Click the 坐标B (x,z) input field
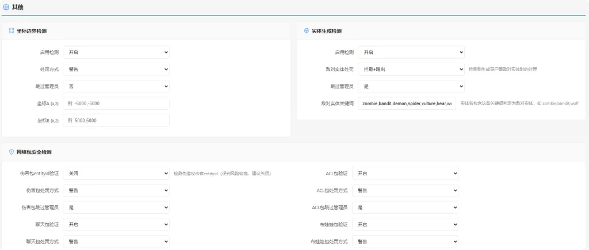589x250 pixels. click(116, 121)
